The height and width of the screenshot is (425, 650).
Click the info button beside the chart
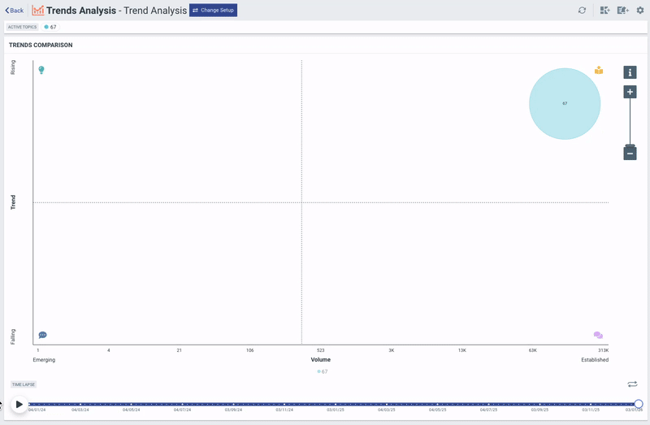click(x=630, y=72)
